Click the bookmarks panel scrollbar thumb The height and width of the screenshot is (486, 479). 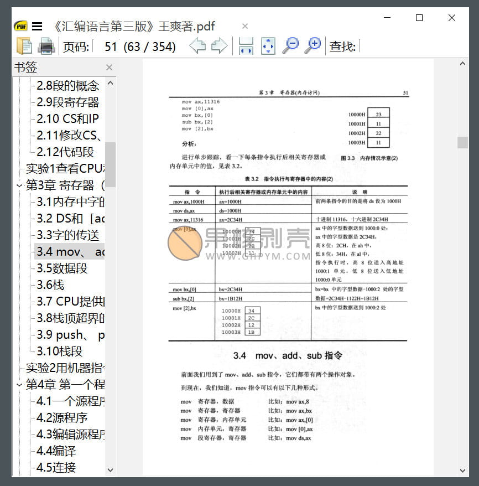click(110, 164)
